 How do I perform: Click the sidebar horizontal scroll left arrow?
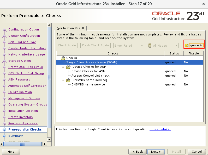[x=2, y=144]
